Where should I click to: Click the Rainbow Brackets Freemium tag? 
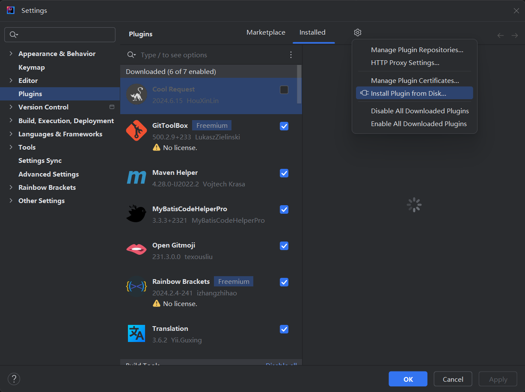tap(234, 281)
